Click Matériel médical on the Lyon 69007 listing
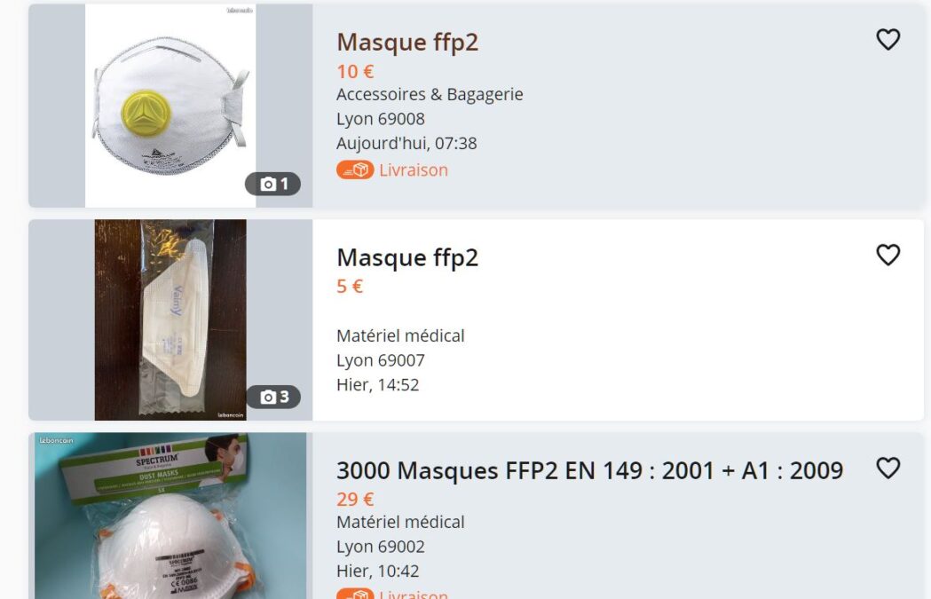The image size is (931, 599). [x=401, y=336]
